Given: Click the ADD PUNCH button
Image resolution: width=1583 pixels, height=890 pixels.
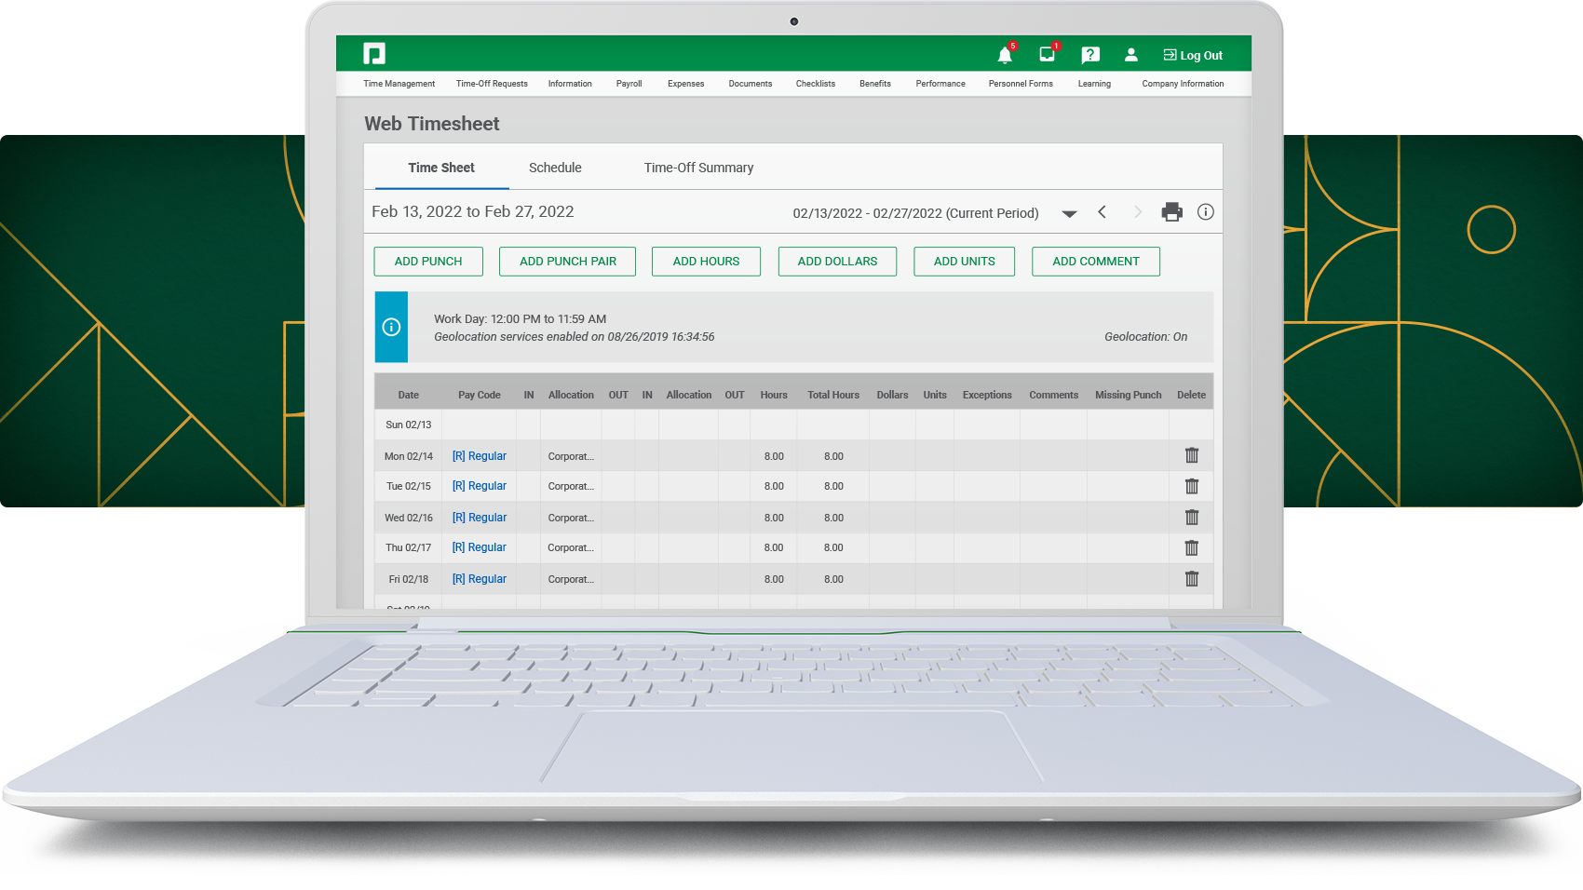Looking at the screenshot, I should [428, 262].
